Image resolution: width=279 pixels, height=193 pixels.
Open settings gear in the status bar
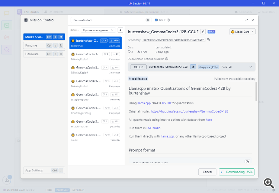tap(274, 190)
